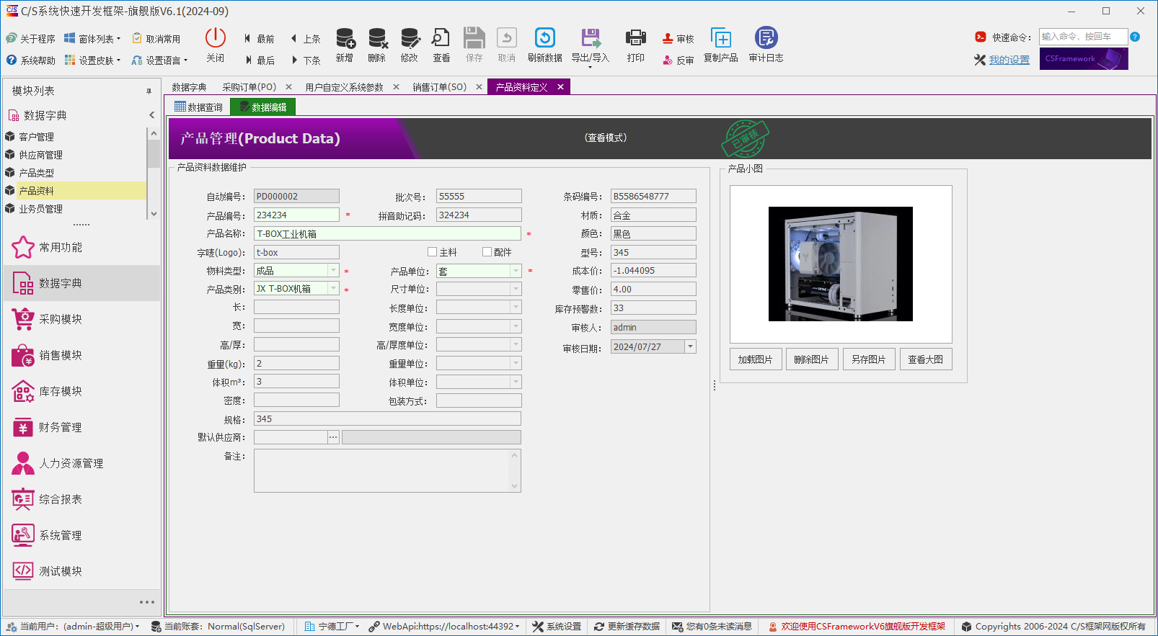This screenshot has width=1158, height=636.
Task: Click 更新缓存数据 in the status bar
Action: coord(627,627)
